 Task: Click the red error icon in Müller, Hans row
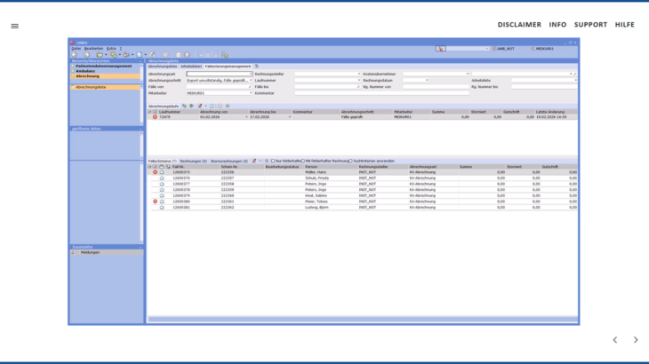click(x=155, y=172)
